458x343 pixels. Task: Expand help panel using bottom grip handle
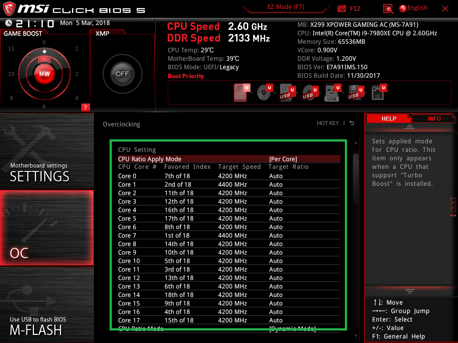pos(410,291)
